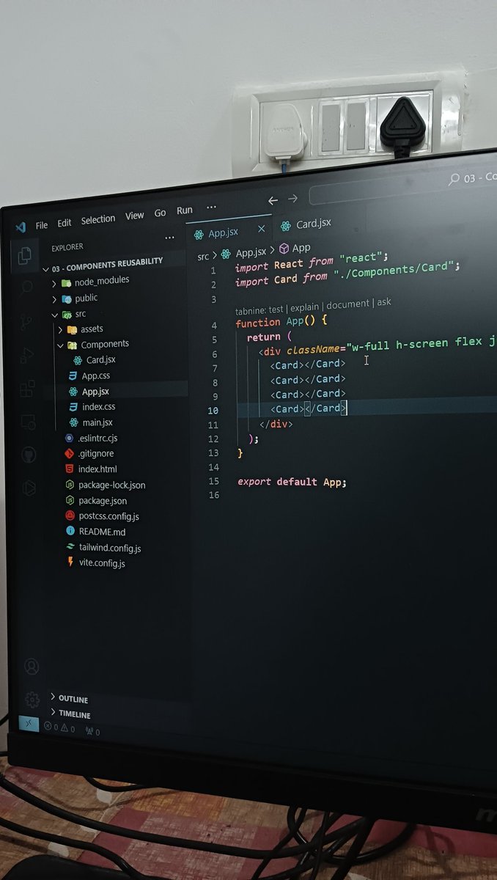This screenshot has height=880, width=497.
Task: Open the Extensions view
Action: pyautogui.click(x=28, y=388)
